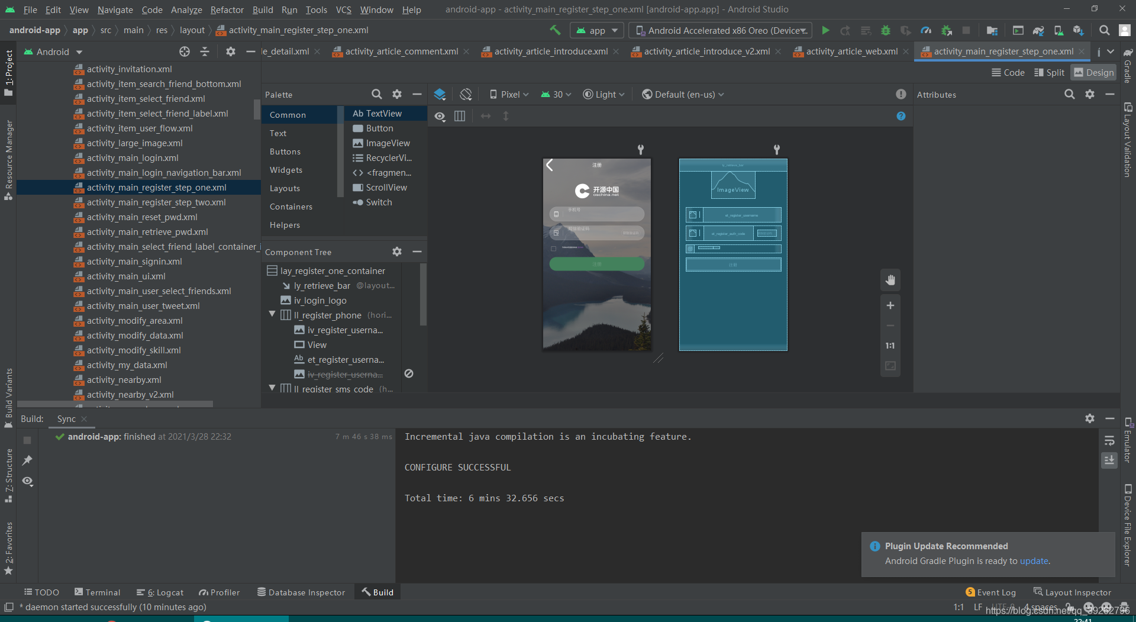The width and height of the screenshot is (1136, 622).
Task: Open the Event Log
Action: click(x=990, y=592)
